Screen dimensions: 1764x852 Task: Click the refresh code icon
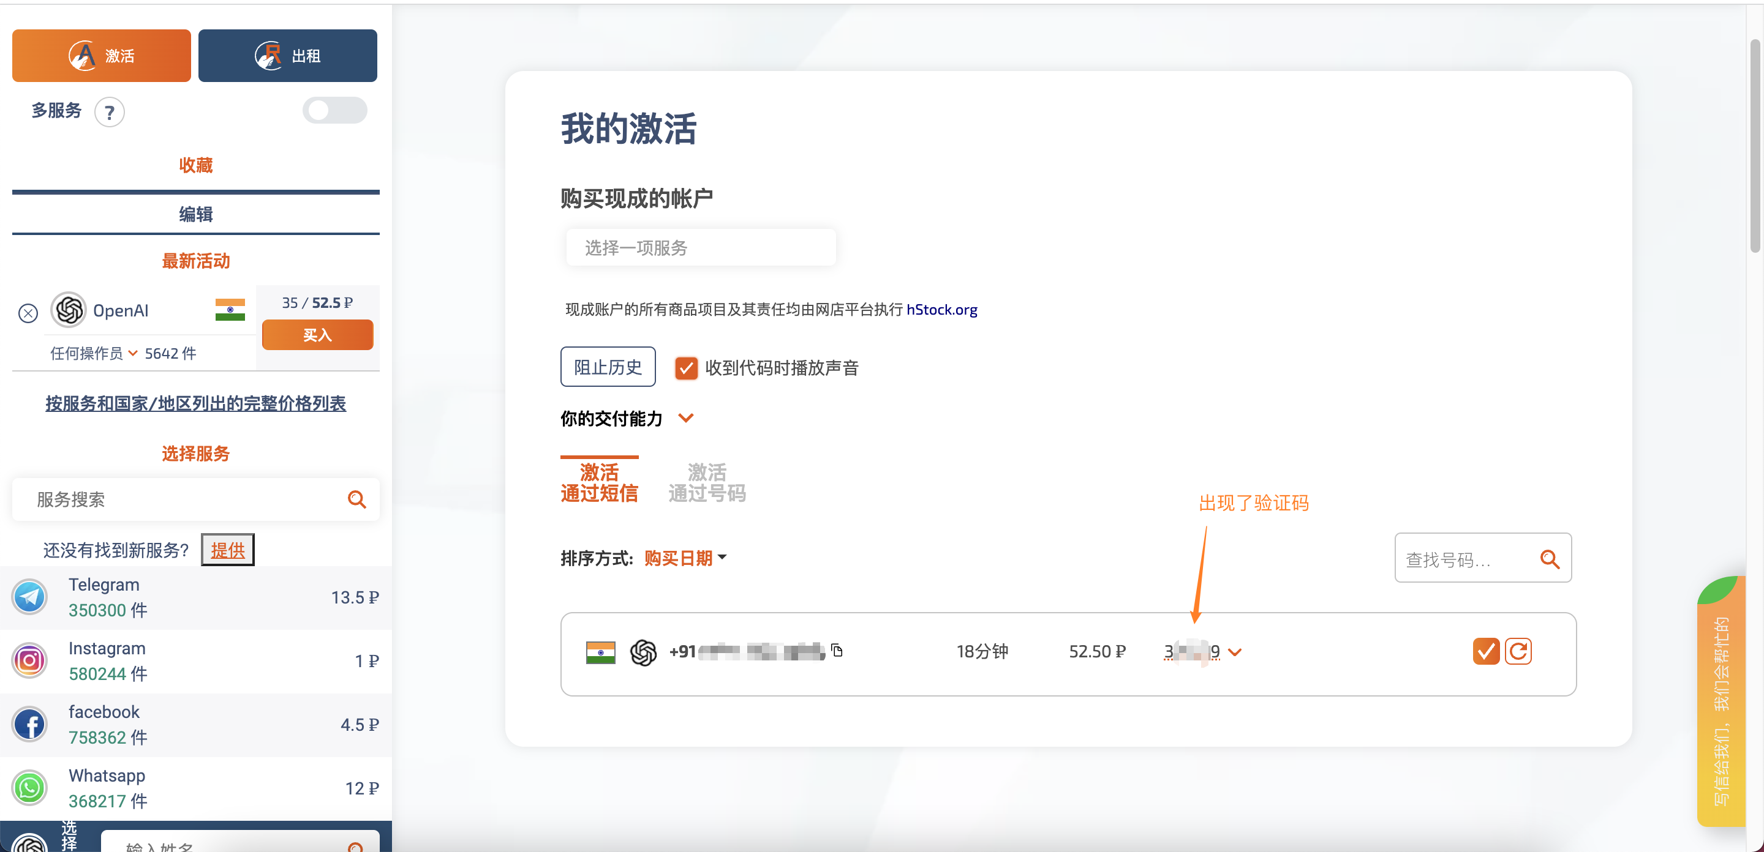tap(1518, 651)
